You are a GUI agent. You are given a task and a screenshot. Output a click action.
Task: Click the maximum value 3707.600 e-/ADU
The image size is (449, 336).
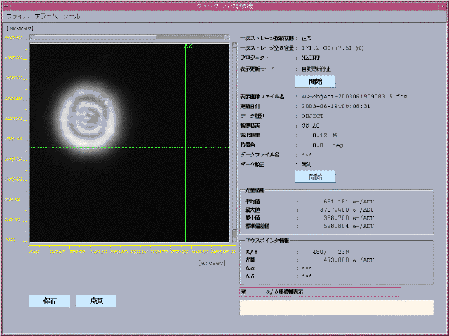(x=347, y=210)
